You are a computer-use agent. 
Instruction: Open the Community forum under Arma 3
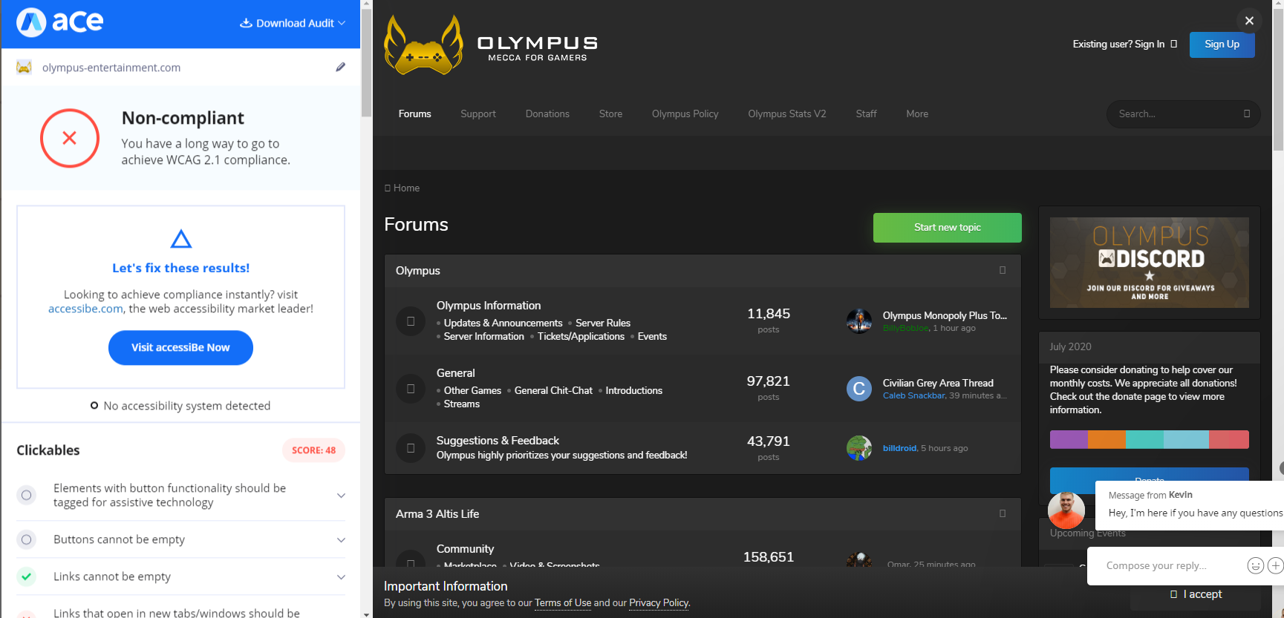click(465, 549)
